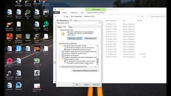Screen dimensions: 171x96
Task: Select Выделять введенный элемент в списке
Action: [65, 50]
